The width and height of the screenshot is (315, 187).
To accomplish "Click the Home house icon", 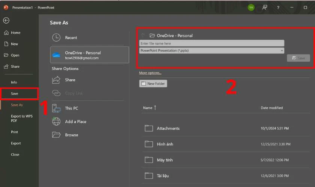I will [x=6, y=33].
